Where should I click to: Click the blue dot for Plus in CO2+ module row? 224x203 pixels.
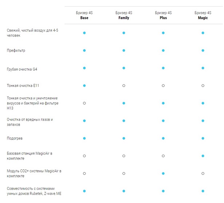click(163, 173)
